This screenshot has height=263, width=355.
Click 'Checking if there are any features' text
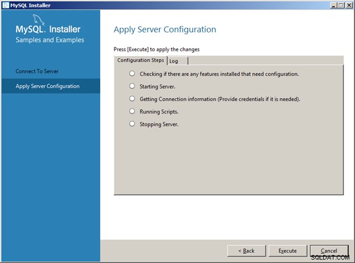tap(219, 74)
